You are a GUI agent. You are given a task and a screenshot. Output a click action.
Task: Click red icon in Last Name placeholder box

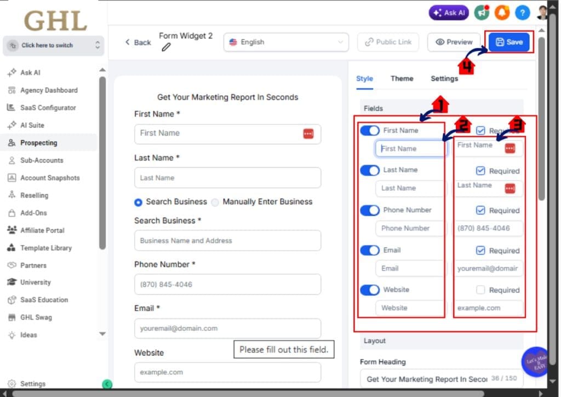(x=510, y=188)
